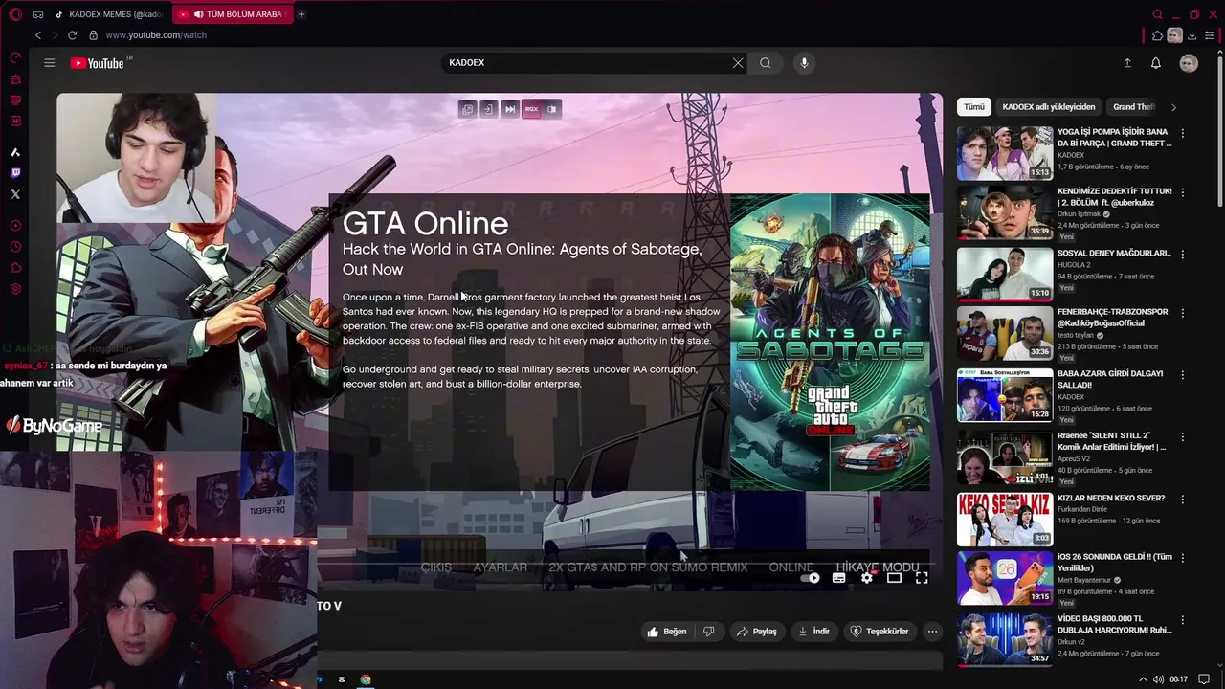Skip forward with the overlay next icon
This screenshot has height=689, width=1225.
[510, 109]
